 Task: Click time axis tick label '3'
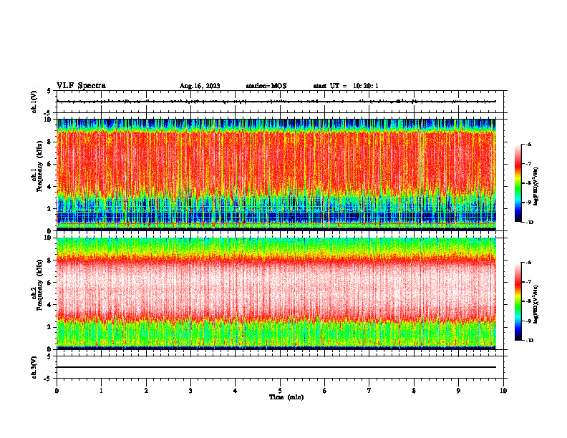[x=190, y=391]
